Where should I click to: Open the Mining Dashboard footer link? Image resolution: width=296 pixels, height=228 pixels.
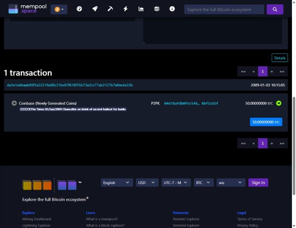(37, 219)
